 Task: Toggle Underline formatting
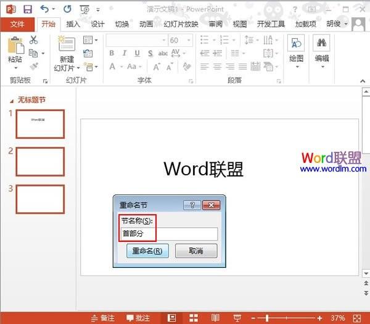coord(137,53)
